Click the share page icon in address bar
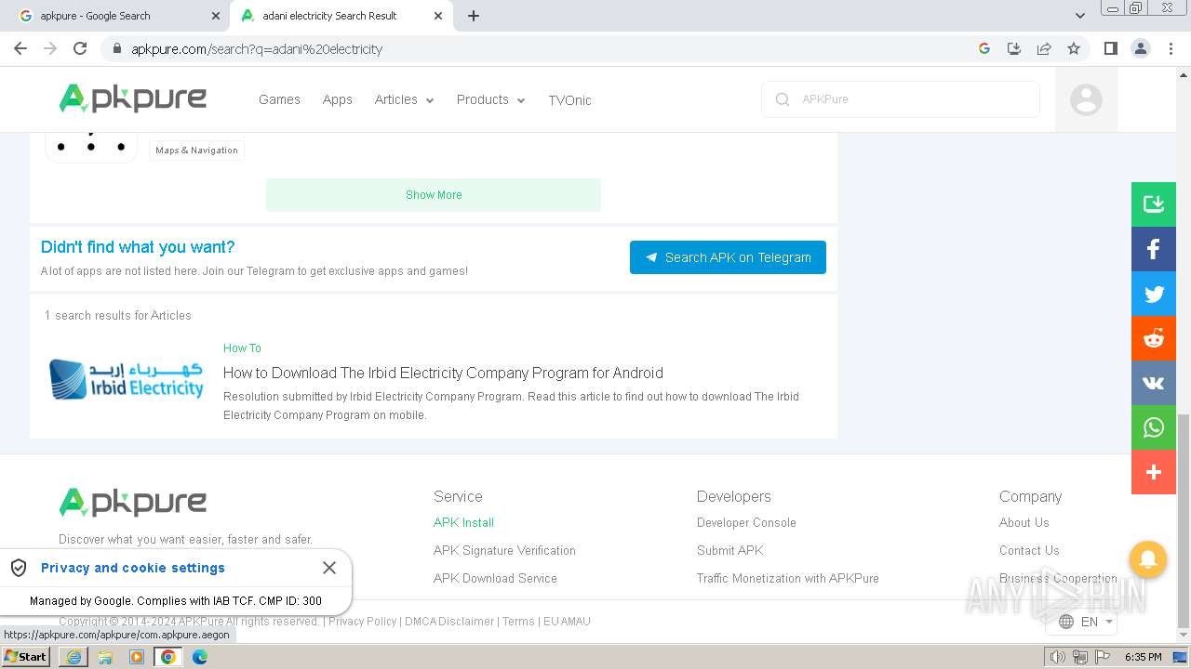This screenshot has height=669, width=1191. point(1044,48)
